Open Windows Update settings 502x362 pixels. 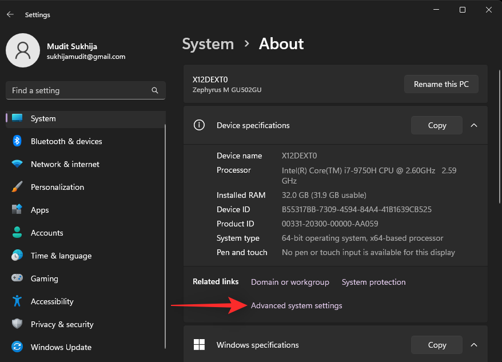[x=61, y=347]
